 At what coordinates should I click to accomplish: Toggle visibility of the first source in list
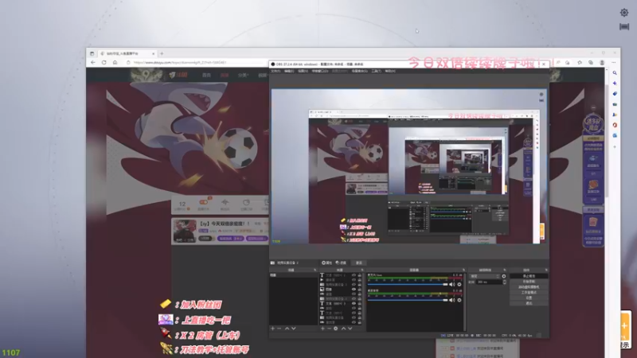354,275
